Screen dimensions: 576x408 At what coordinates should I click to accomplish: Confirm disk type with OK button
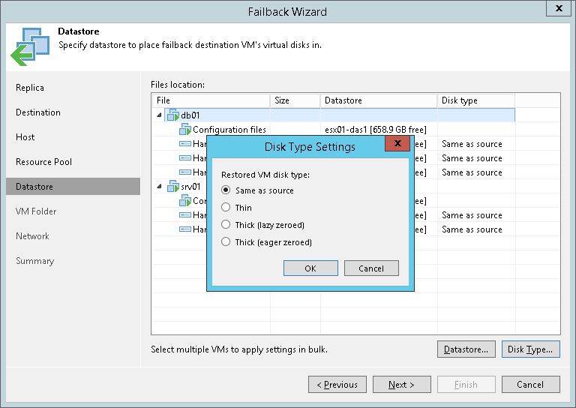pos(310,268)
